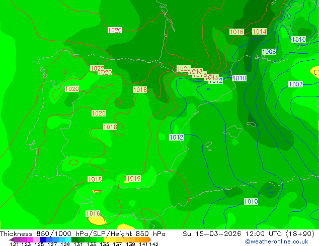Viewport: 319px width, 246px height.
Task: Click the map title 'Thickness 850/1000 hPa/SLP/Height 850 hPa'
Action: pyautogui.click(x=83, y=234)
